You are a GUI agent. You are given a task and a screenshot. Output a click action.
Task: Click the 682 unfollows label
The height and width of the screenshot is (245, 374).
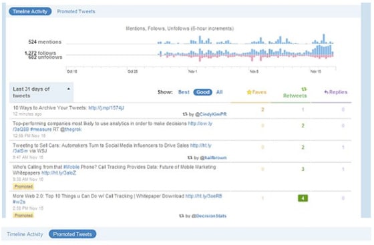45,57
